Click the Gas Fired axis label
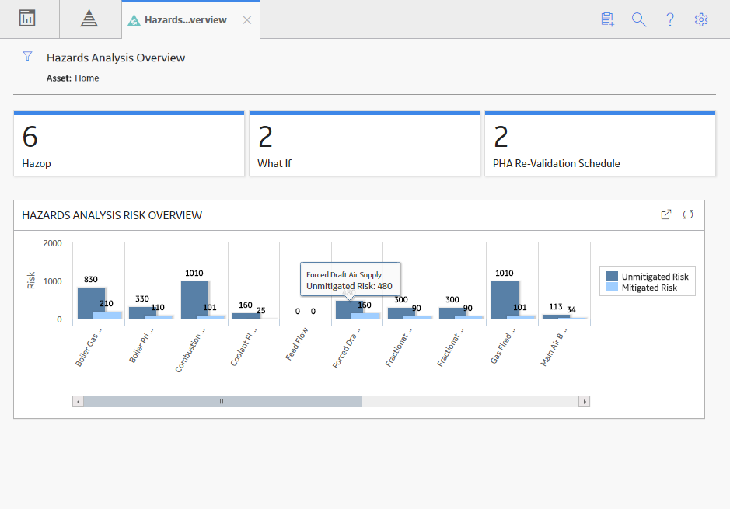This screenshot has height=509, width=730. (502, 346)
